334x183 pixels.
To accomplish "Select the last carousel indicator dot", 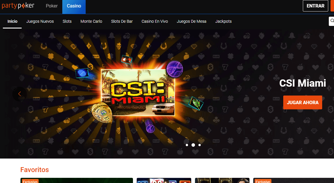I will pos(200,145).
